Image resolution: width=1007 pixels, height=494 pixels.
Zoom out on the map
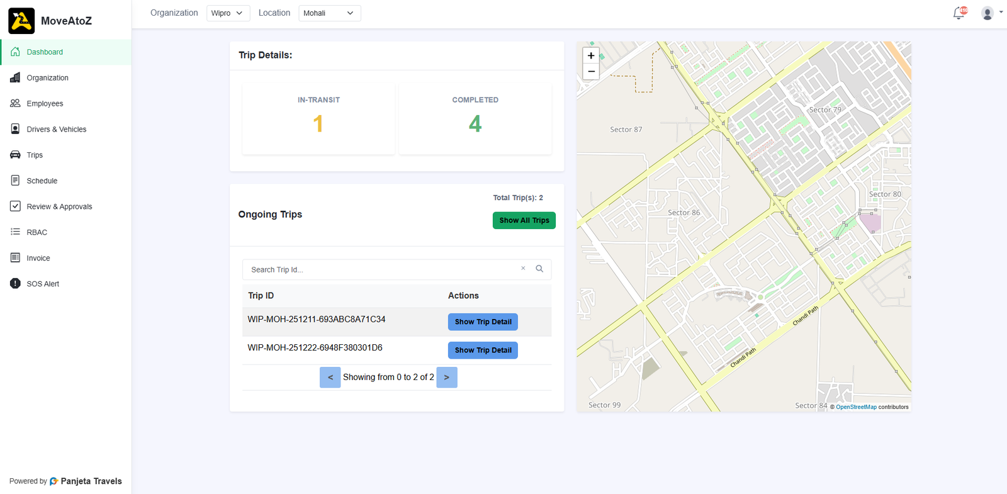pos(591,72)
